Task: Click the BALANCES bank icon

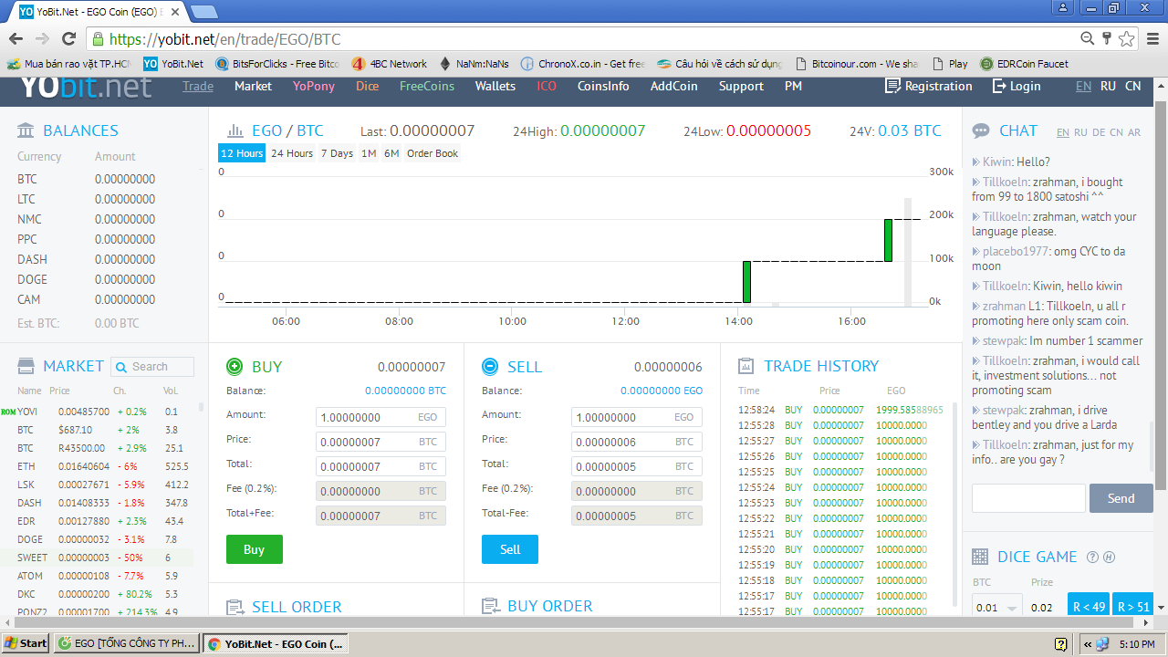Action: (x=26, y=130)
